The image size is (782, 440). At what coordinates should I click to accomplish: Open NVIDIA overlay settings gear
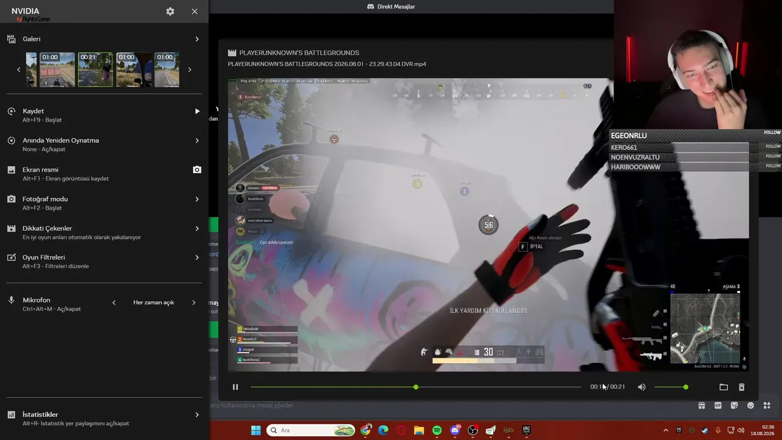tap(170, 12)
